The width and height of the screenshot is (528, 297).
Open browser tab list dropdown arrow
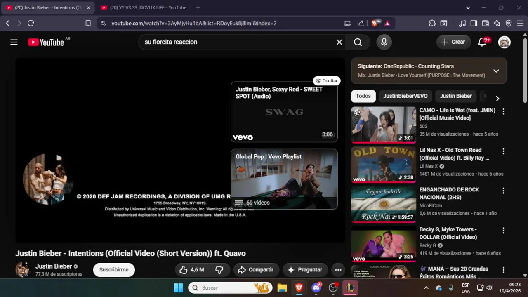coord(468,8)
